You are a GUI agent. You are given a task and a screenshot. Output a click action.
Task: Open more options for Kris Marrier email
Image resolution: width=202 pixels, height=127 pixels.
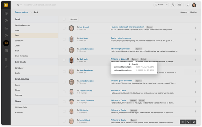196,111
